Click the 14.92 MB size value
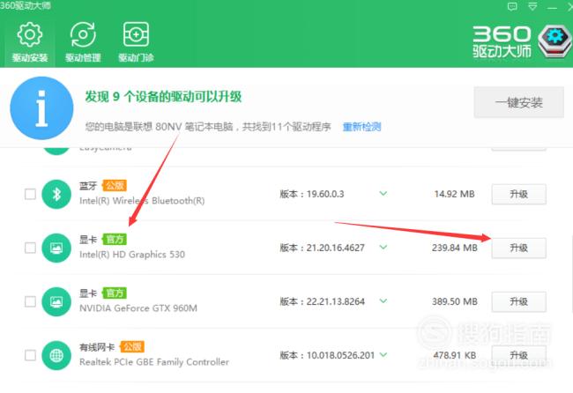Screen dimensions: 573x393 pyautogui.click(x=454, y=194)
